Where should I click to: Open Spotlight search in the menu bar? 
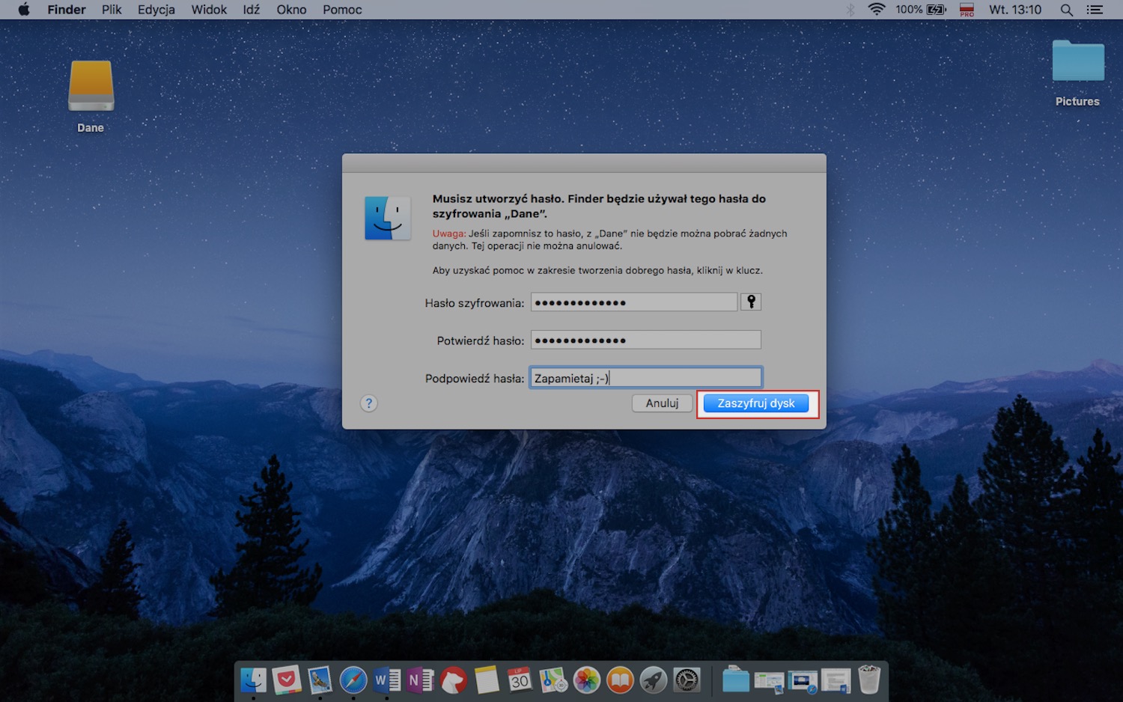(1066, 10)
